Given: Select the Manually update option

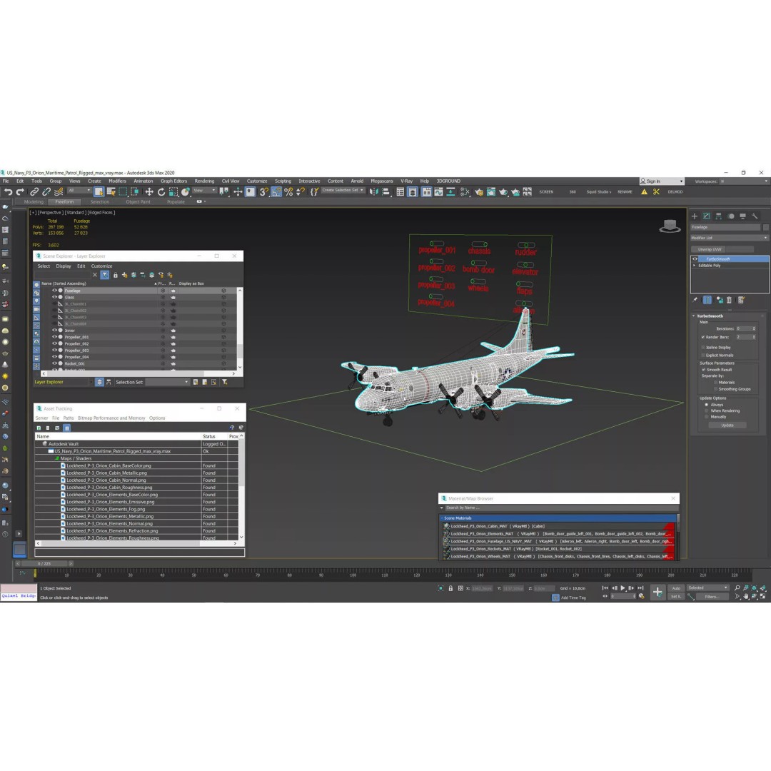Looking at the screenshot, I should [x=707, y=416].
